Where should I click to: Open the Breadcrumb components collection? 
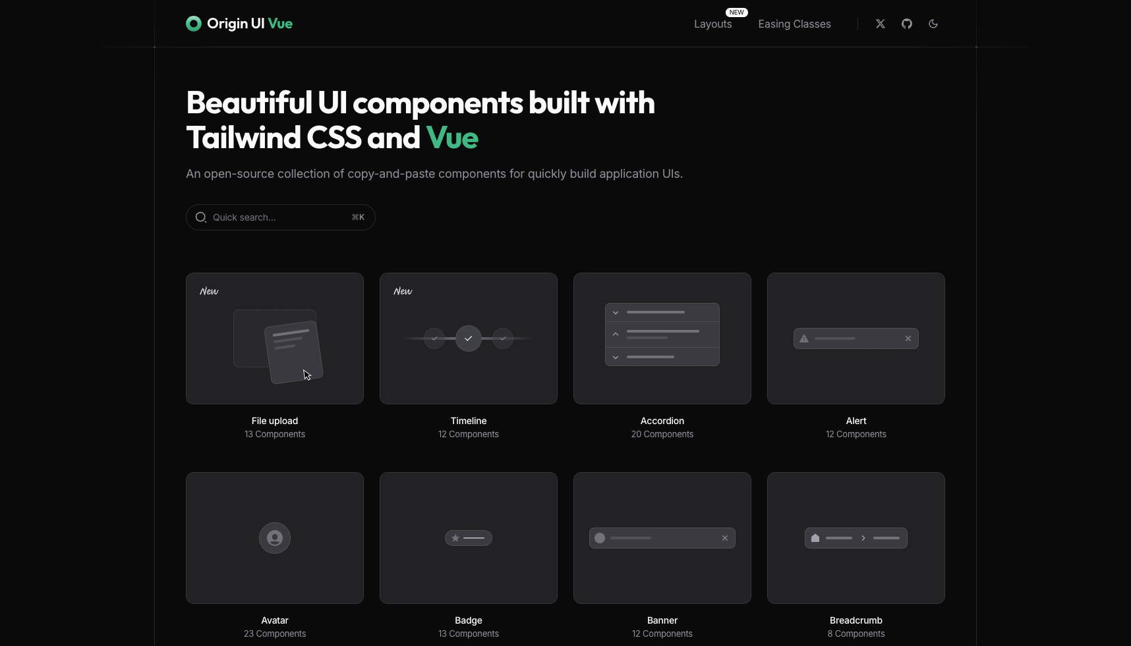(855, 538)
